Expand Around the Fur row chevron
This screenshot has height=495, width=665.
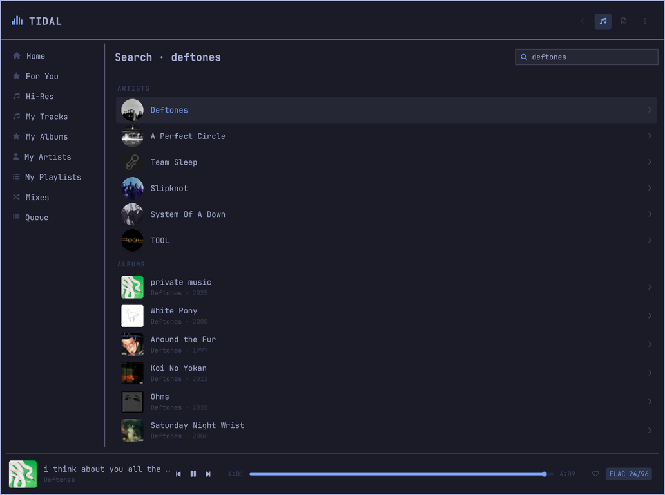(650, 344)
